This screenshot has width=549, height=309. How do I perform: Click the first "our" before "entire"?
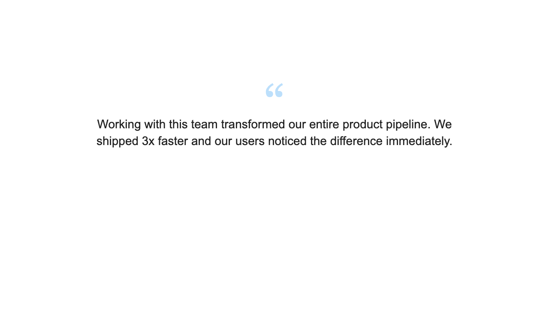[297, 124]
